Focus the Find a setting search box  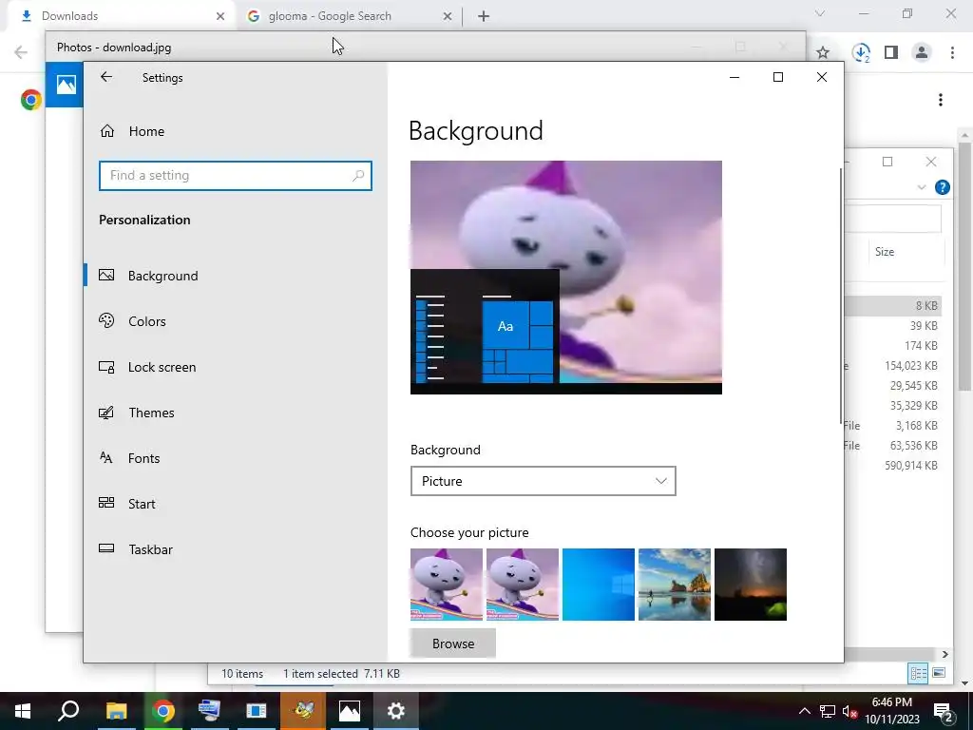(236, 176)
